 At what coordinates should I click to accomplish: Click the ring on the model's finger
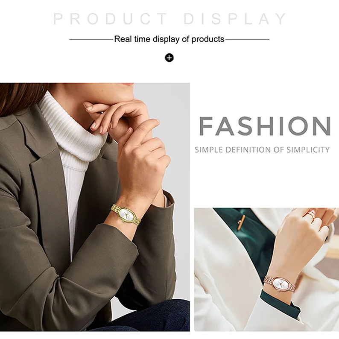point(310,214)
